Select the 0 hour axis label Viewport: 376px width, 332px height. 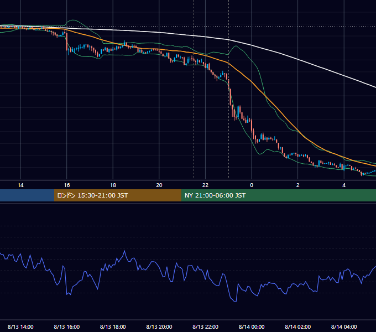coord(252,185)
